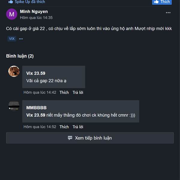
Task: Click the post timestamp Hôm qua lúc 14:35
Action: point(36,18)
